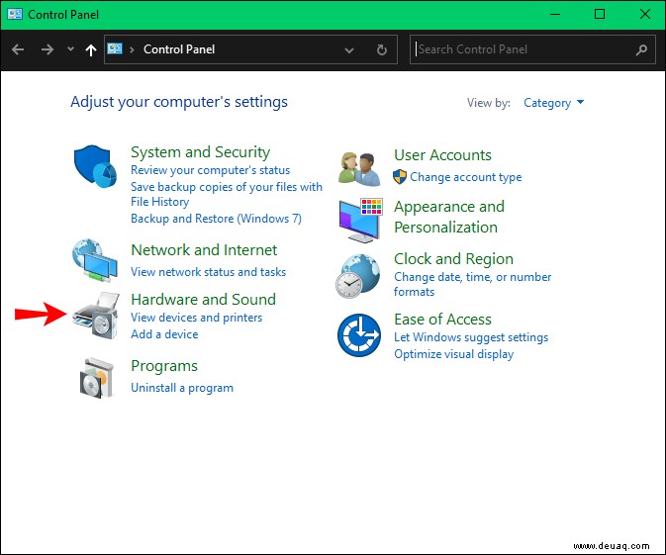666x555 pixels.
Task: Minimize the Control Panel window
Action: click(555, 14)
